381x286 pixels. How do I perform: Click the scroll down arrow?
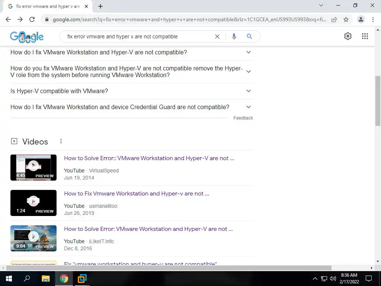coord(378,262)
